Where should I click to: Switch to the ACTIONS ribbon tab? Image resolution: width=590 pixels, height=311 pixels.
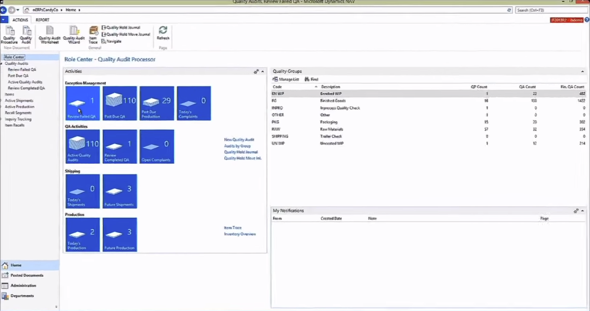click(20, 20)
